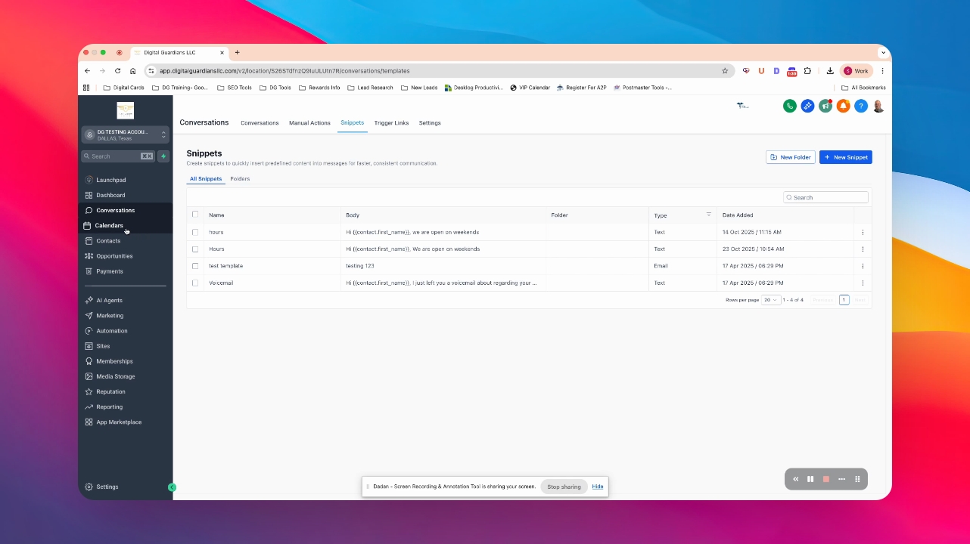Collapse the sidebar with green arrow
Image resolution: width=970 pixels, height=544 pixels.
tap(172, 487)
